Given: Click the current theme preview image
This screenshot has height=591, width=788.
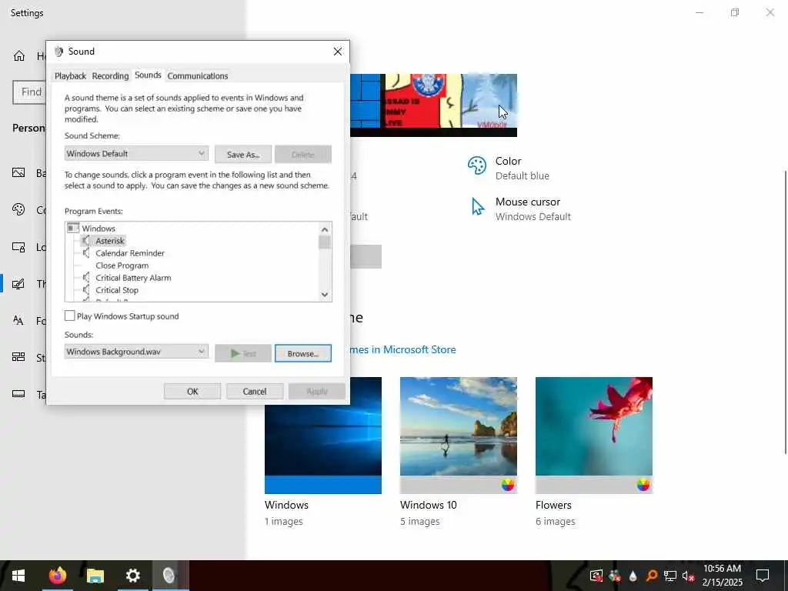Looking at the screenshot, I should (x=433, y=105).
